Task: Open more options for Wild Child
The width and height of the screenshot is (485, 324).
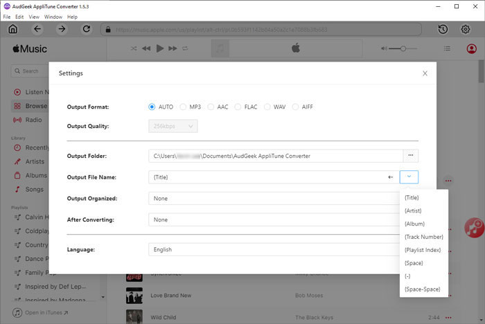Action: pos(448,318)
